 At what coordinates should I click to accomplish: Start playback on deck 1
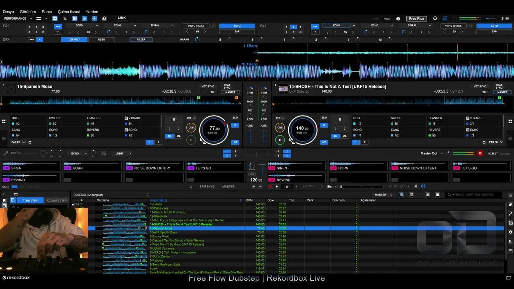pos(191,140)
